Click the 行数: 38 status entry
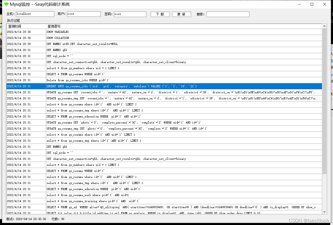333x225 pixels. [x=58, y=219]
